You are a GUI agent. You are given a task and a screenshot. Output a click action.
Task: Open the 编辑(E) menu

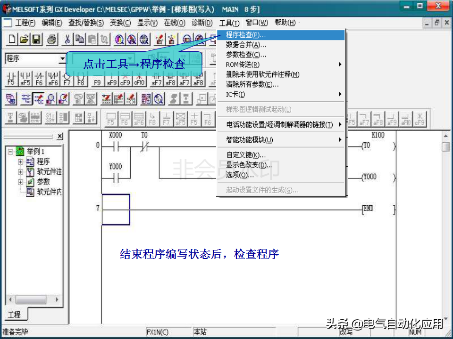52,23
